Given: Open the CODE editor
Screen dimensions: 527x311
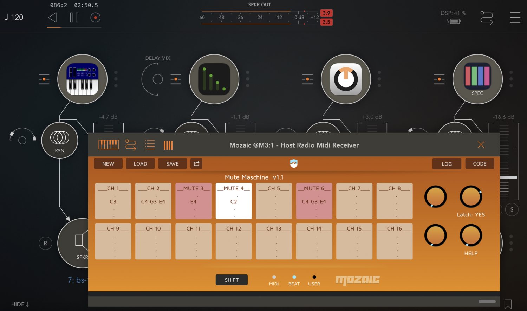Looking at the screenshot, I should coord(480,163).
